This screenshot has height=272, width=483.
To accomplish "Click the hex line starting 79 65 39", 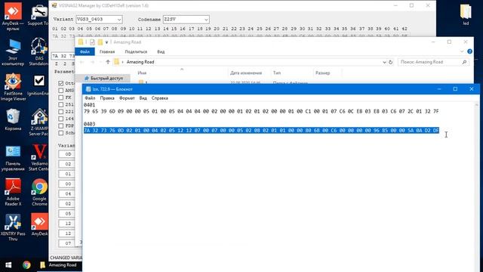I will (261, 111).
